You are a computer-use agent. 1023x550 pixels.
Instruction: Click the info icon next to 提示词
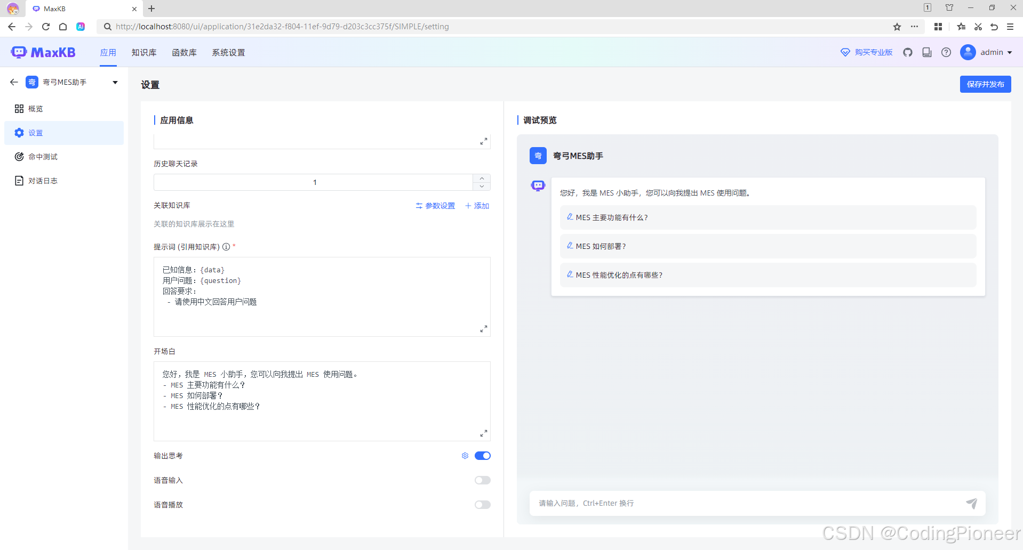tap(226, 247)
